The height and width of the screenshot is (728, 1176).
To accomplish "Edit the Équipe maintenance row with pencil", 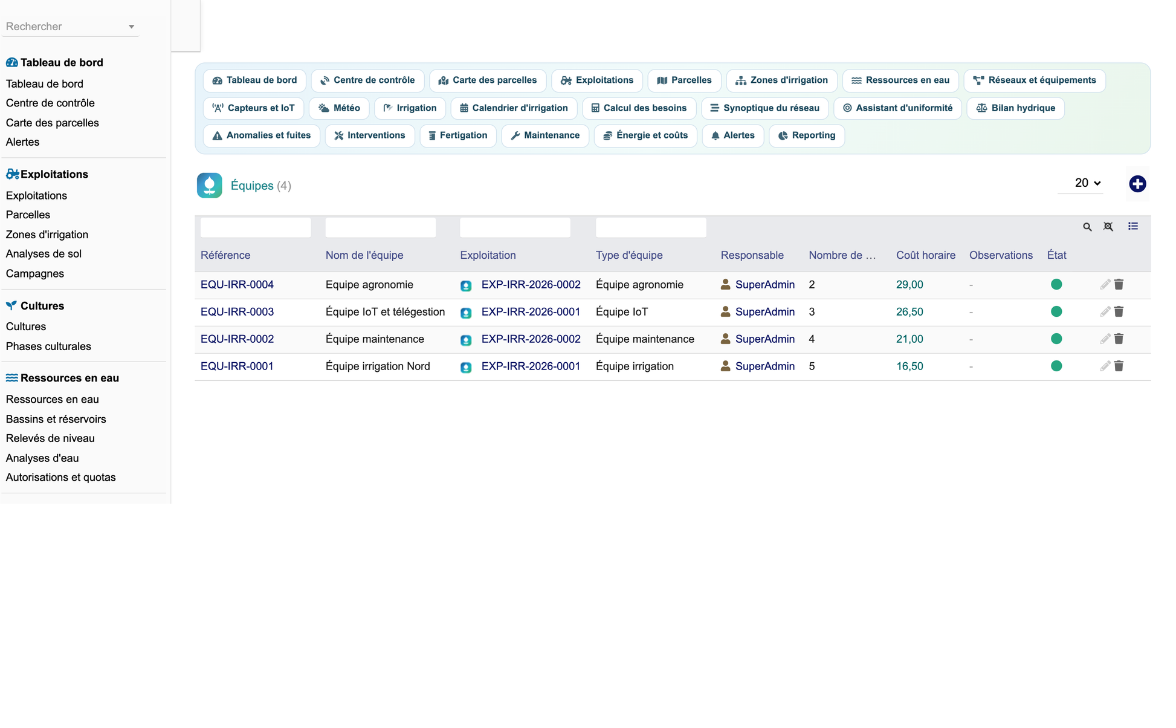I will pos(1105,339).
